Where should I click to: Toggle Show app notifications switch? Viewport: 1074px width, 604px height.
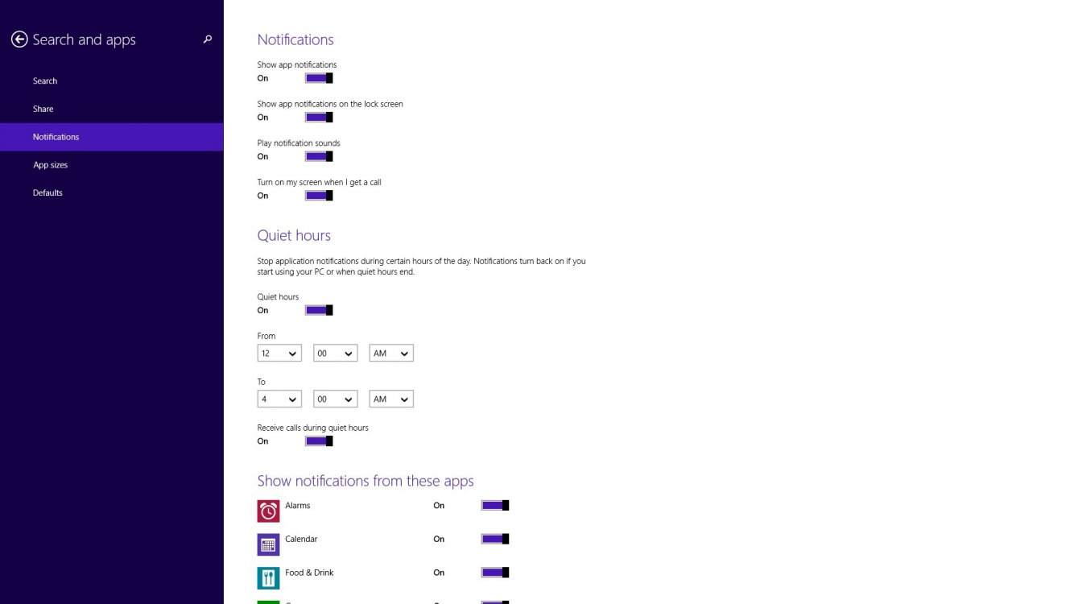tap(319, 78)
